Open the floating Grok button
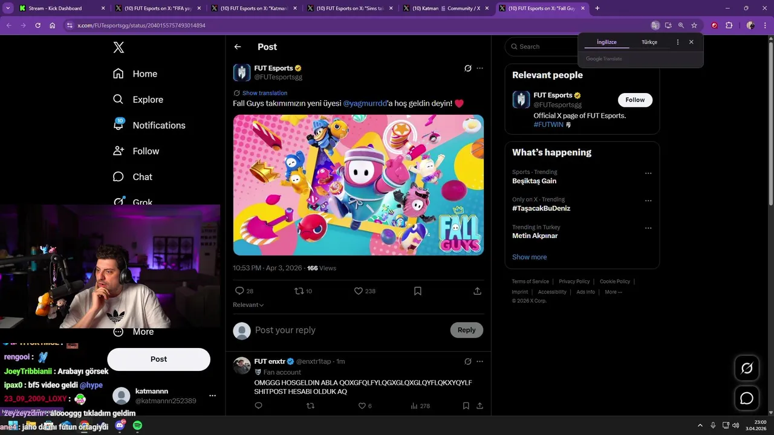774x435 pixels. [x=747, y=368]
